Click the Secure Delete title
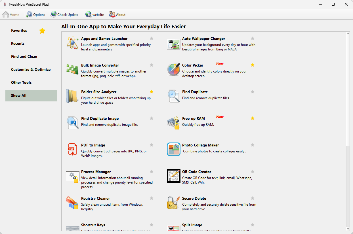This screenshot has height=234, width=353. [194, 198]
